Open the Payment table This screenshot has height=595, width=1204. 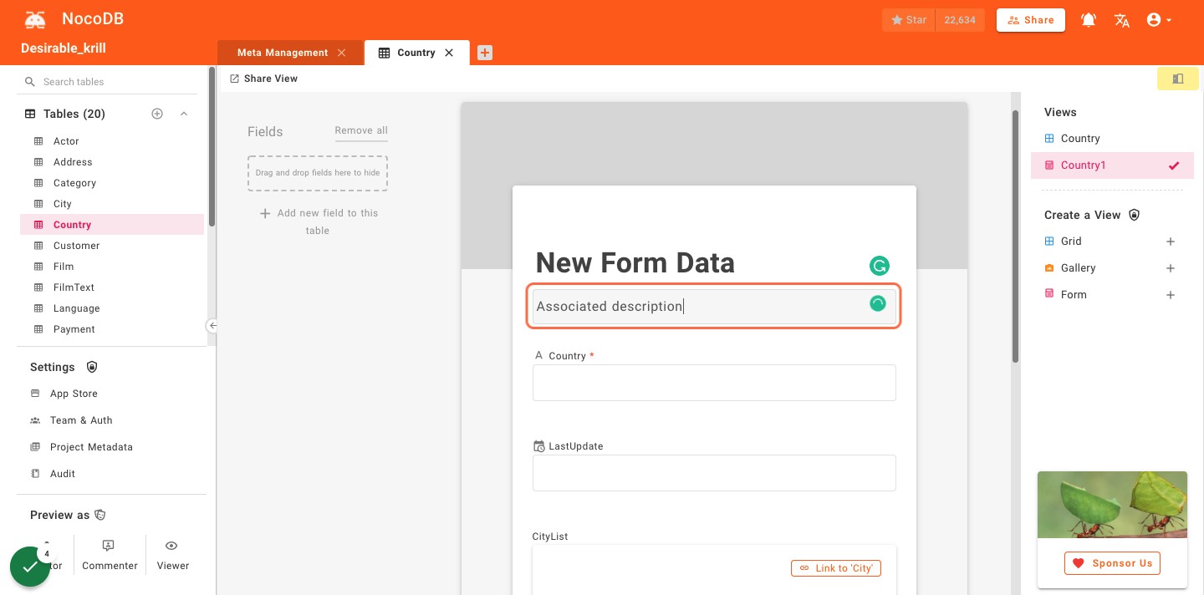point(112,329)
